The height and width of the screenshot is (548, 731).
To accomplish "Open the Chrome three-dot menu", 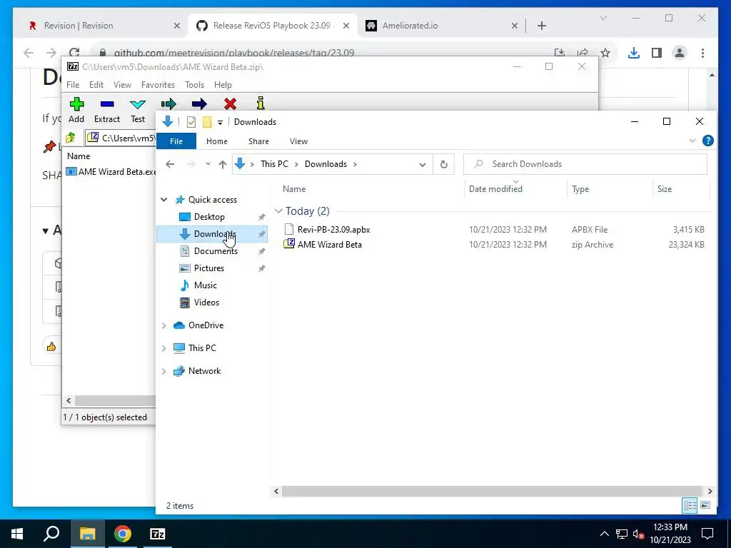I will point(702,53).
